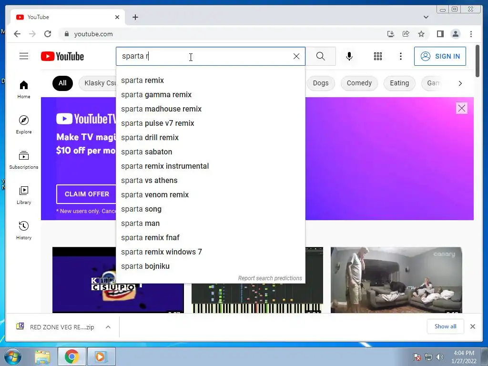Viewport: 488px width, 366px height.
Task: Select the Eating filter chip
Action: 399,83
